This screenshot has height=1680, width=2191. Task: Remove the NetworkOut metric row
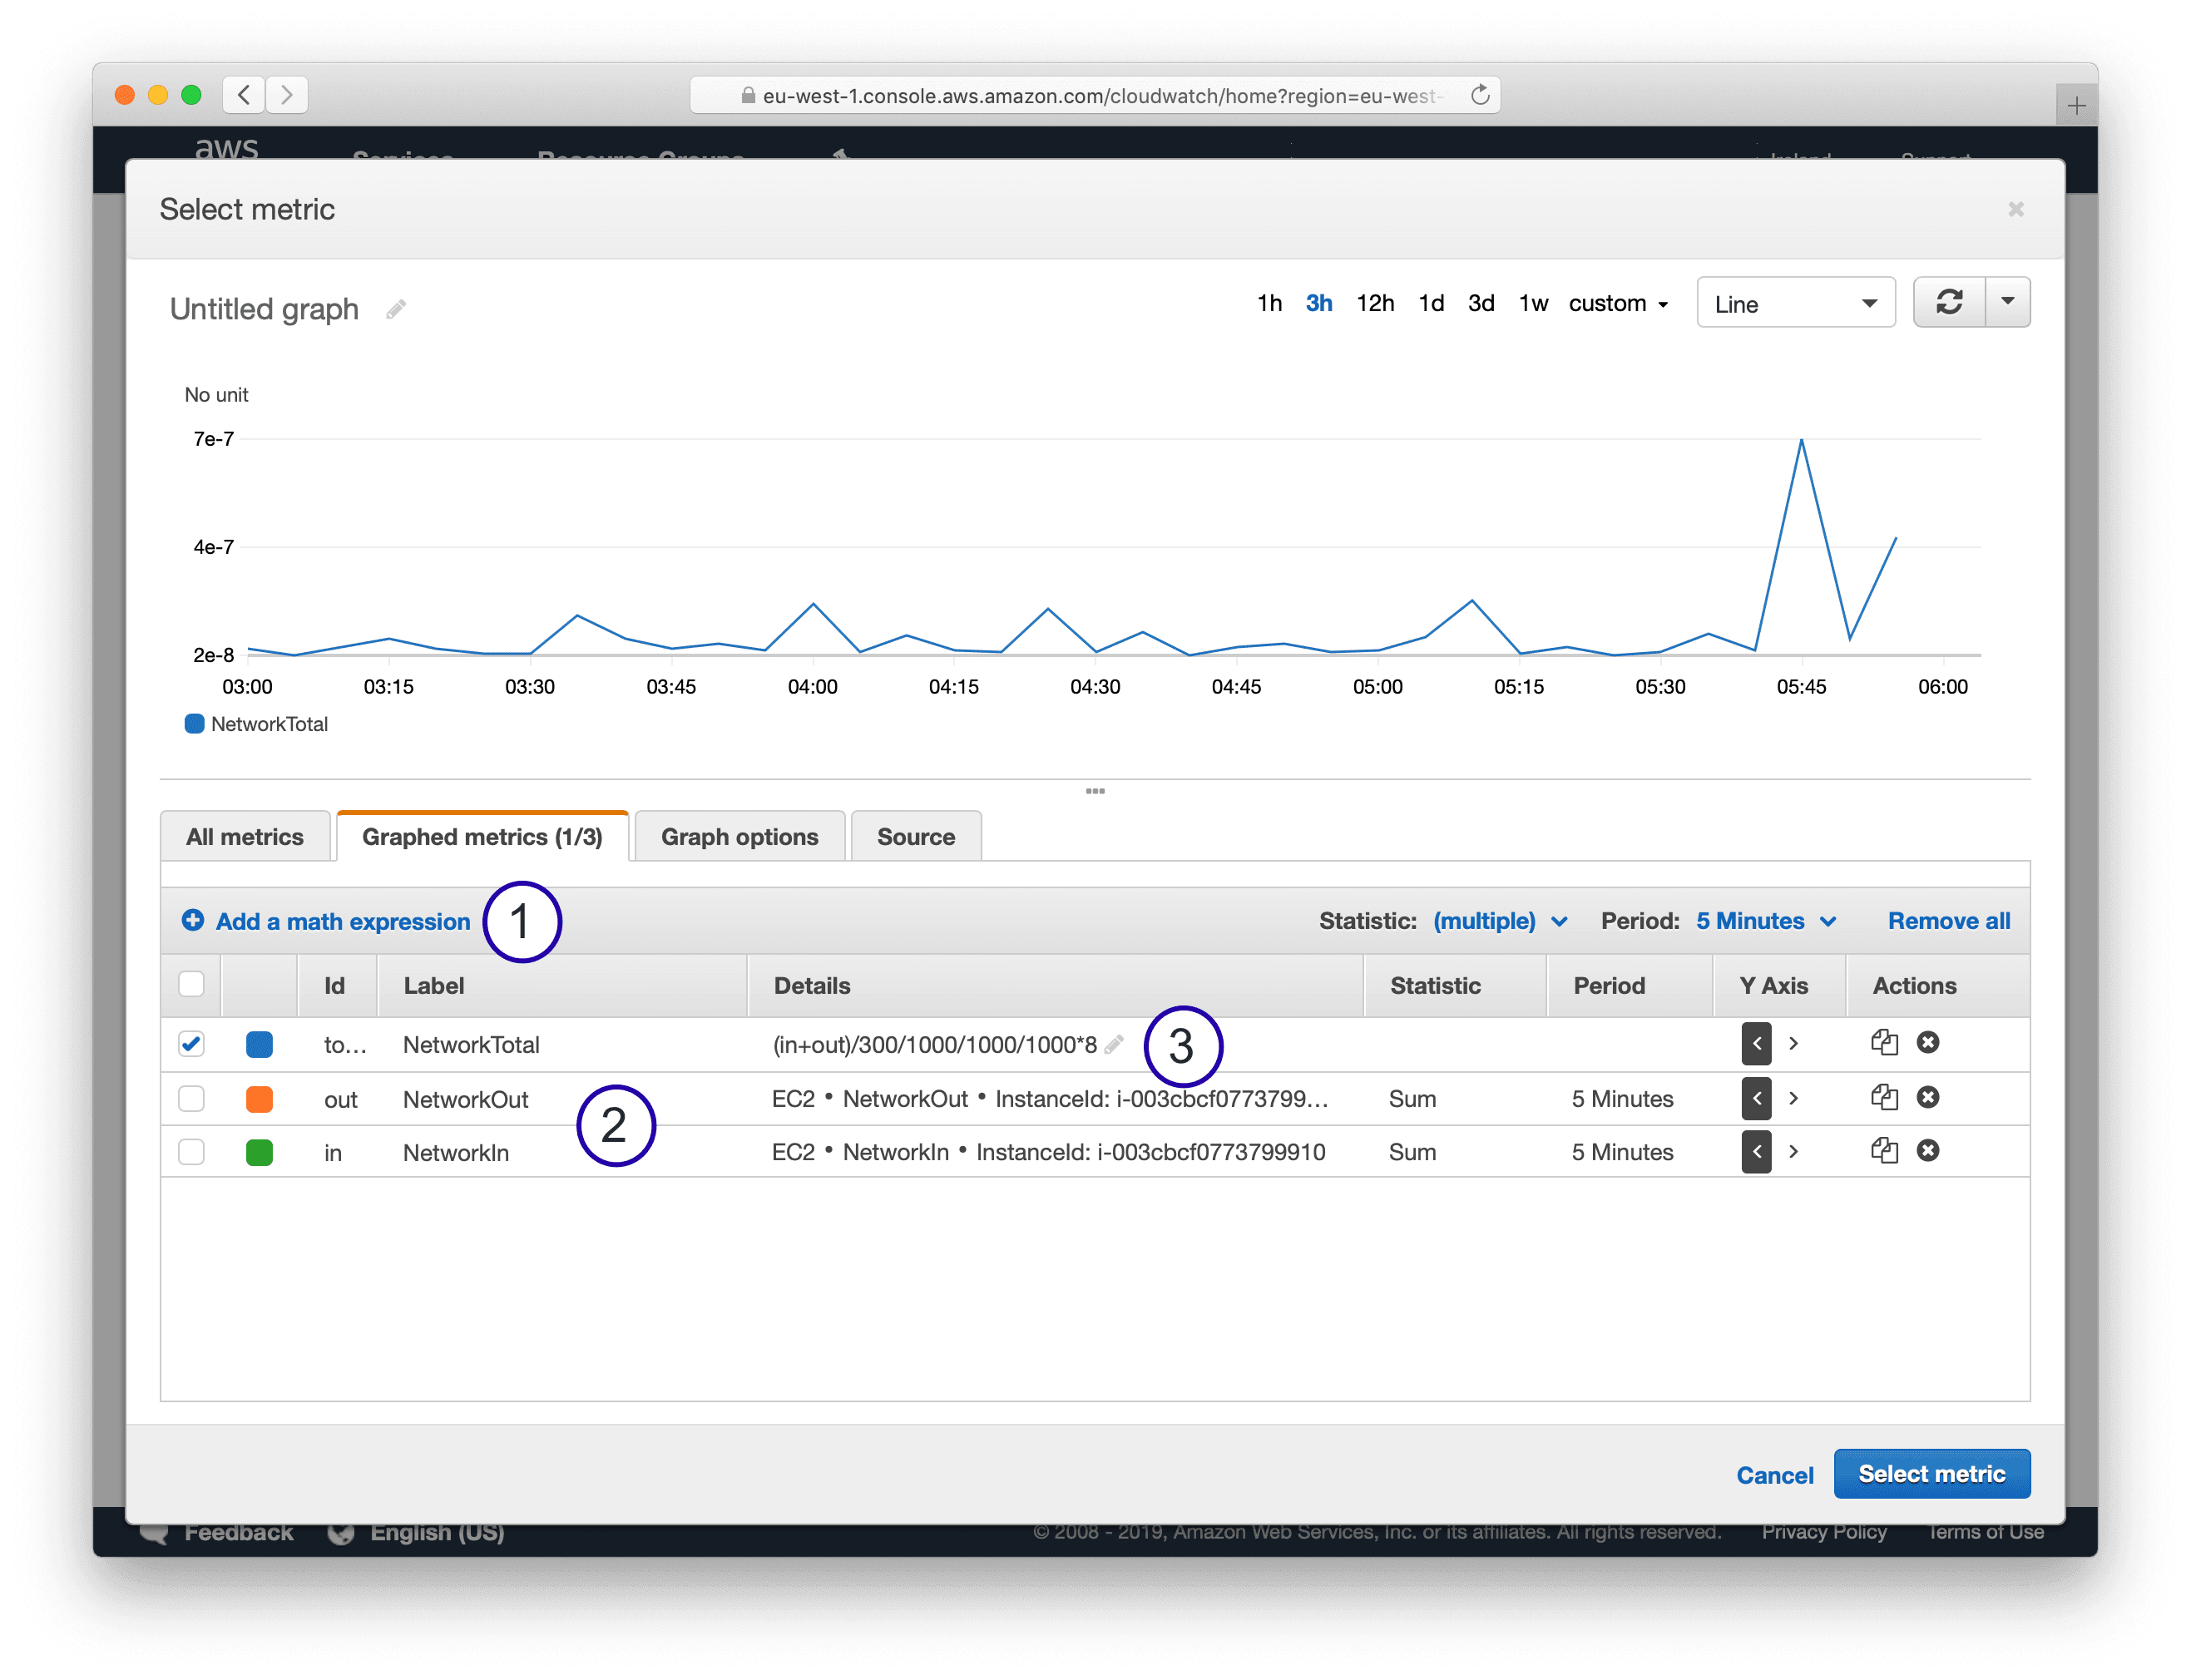pyautogui.click(x=1928, y=1097)
